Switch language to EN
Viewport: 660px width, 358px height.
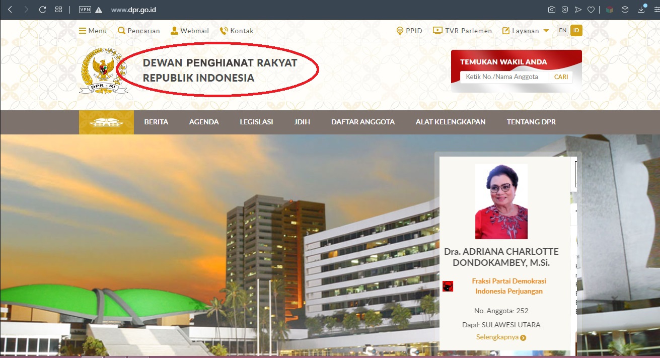(x=562, y=31)
